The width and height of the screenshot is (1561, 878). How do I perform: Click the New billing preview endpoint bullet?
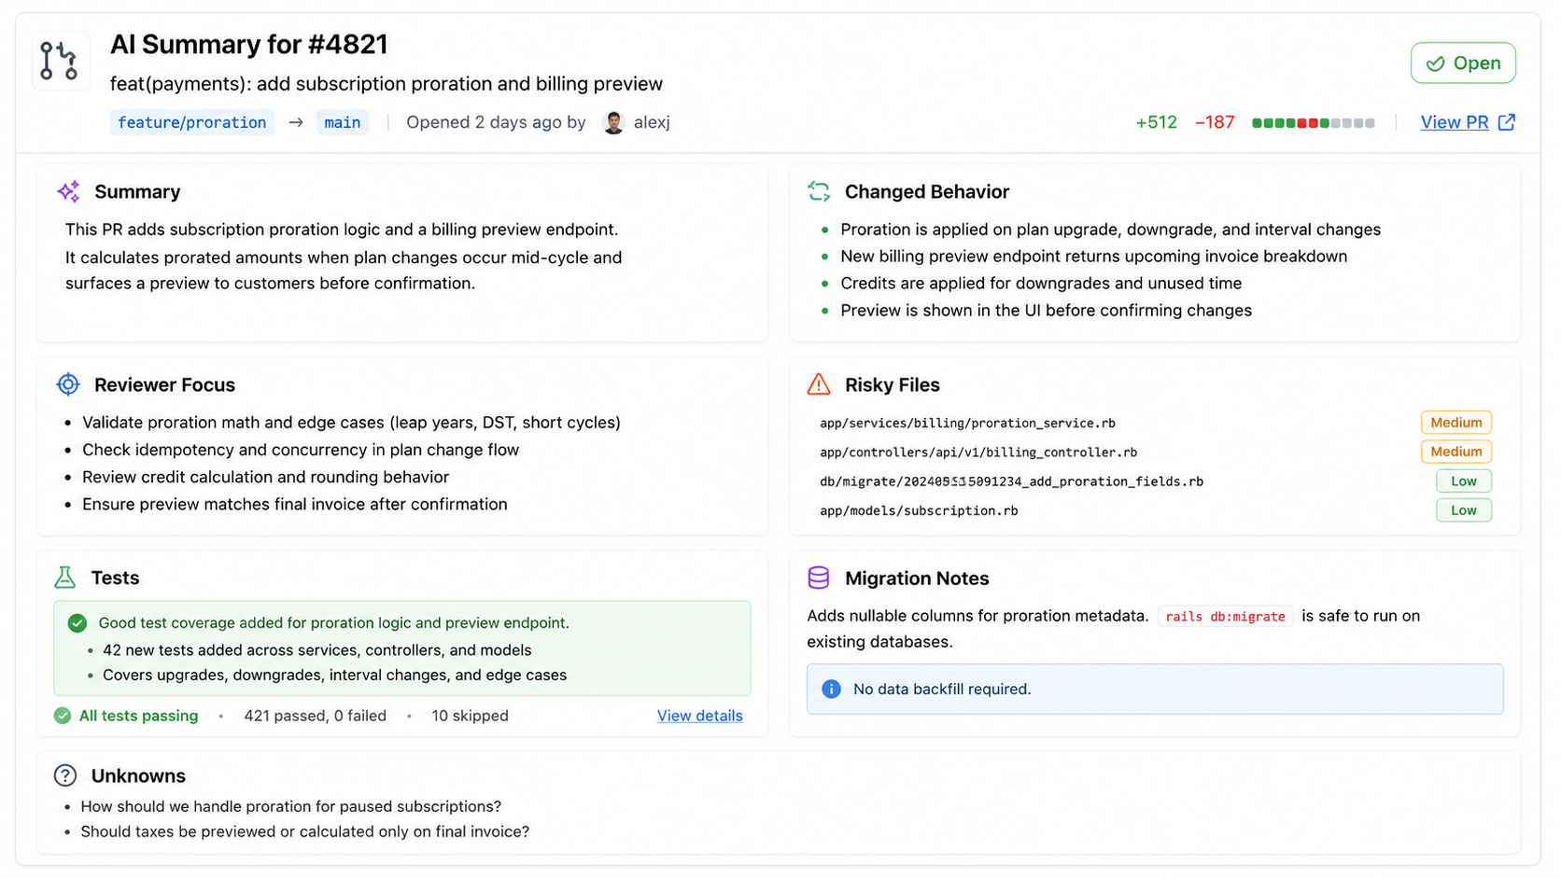[x=1093, y=257]
